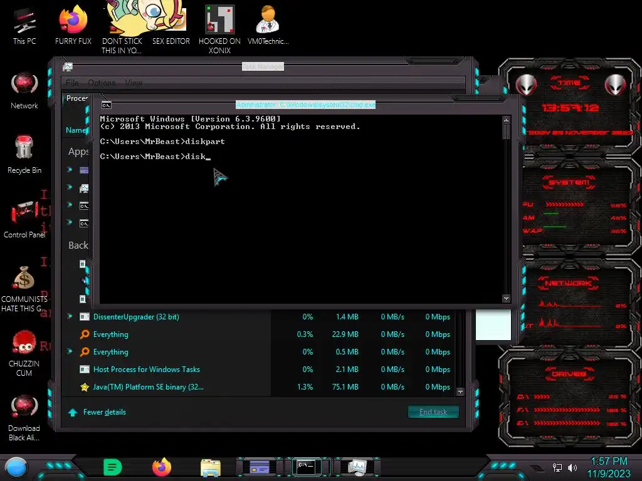
Task: Expand the first cmd app row arrow
Action: point(70,205)
